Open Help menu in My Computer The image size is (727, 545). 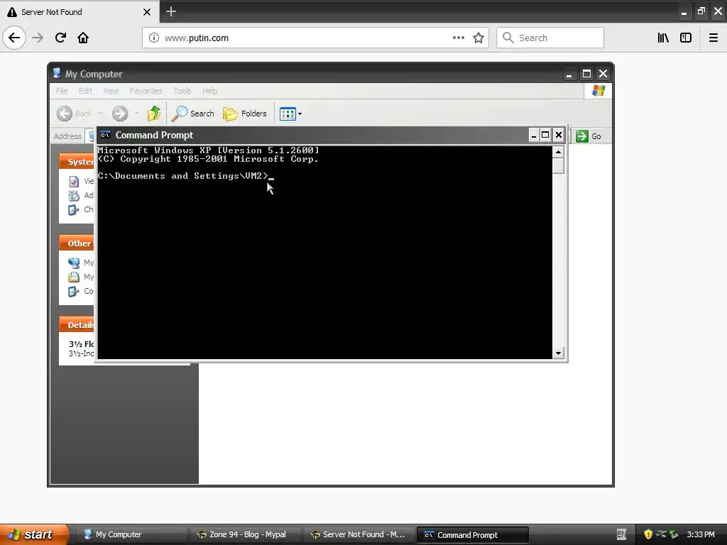point(209,91)
